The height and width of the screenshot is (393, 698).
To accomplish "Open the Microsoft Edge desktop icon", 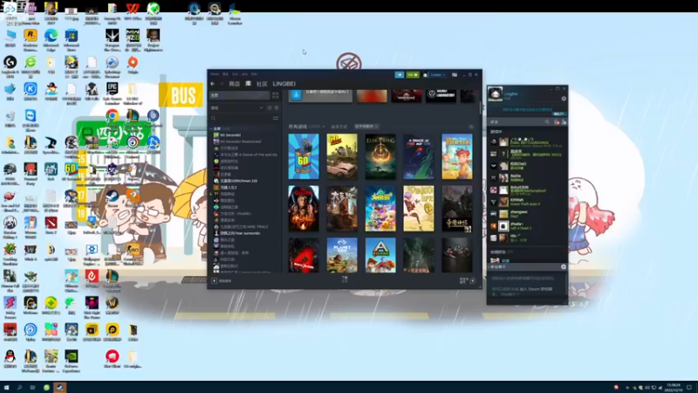I will pyautogui.click(x=51, y=39).
